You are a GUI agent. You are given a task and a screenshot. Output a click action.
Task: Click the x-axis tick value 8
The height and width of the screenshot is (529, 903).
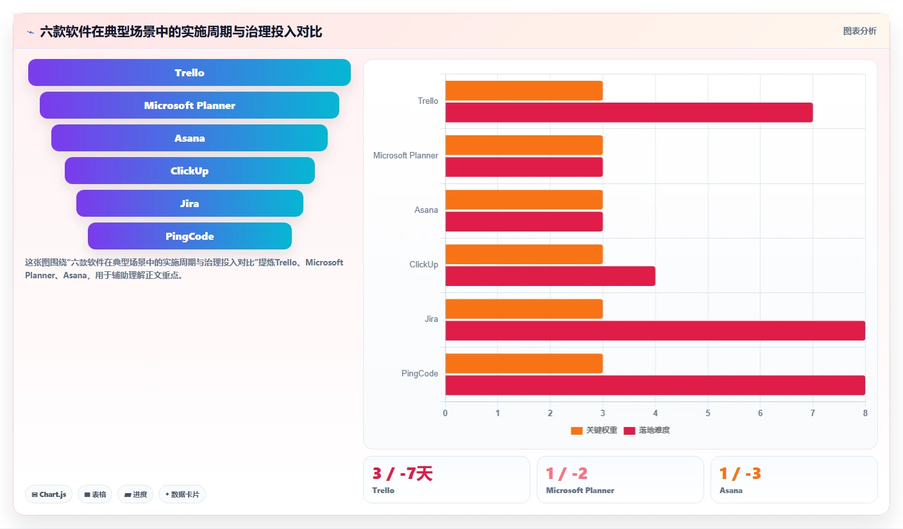(865, 413)
